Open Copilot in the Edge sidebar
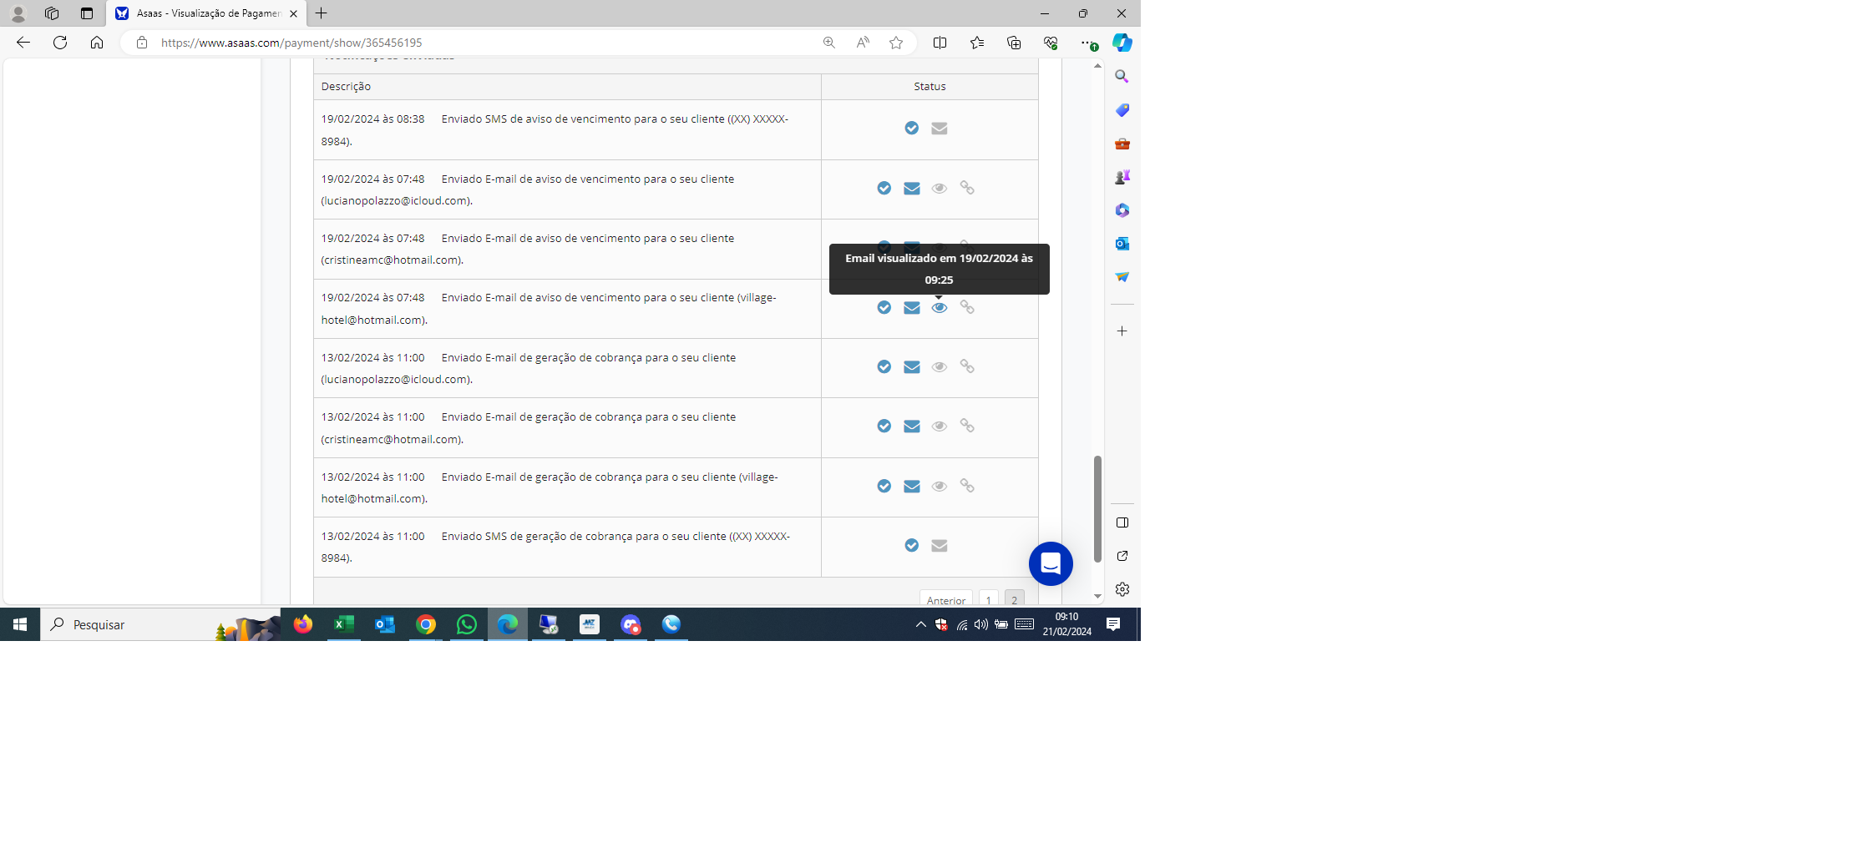Screen dimensions: 1849x853 point(1122,43)
